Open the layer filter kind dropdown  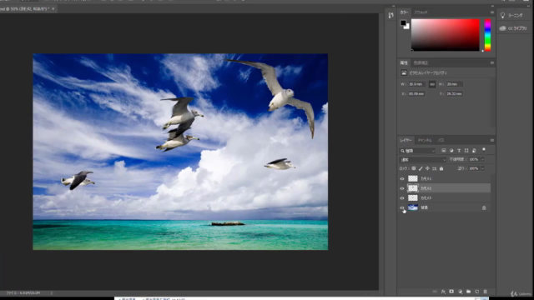point(418,150)
